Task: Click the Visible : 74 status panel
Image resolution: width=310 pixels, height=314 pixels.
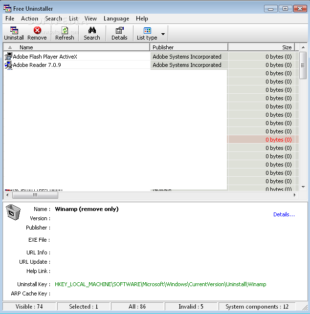Action: (29, 307)
